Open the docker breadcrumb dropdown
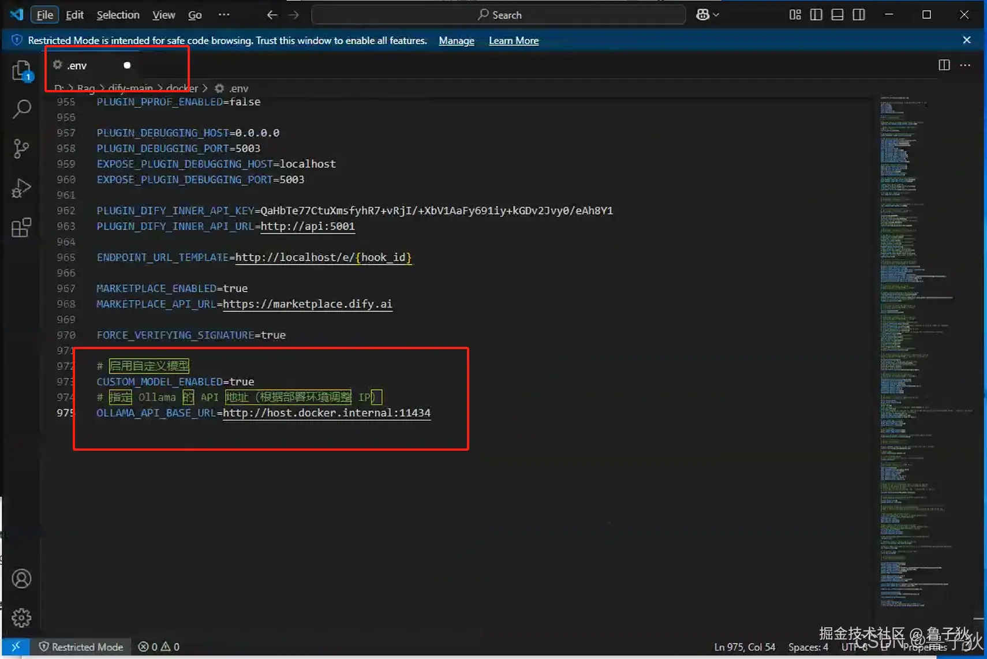The image size is (987, 659). coord(182,88)
